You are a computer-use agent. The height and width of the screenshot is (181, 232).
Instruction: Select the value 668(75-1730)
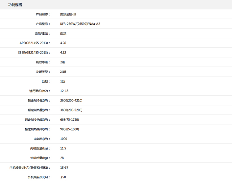pos(70,119)
